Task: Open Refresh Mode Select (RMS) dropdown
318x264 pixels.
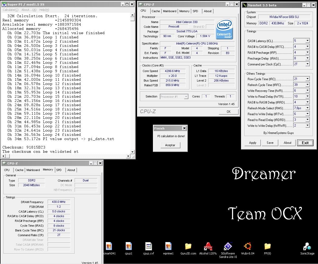Action: pos(307,108)
